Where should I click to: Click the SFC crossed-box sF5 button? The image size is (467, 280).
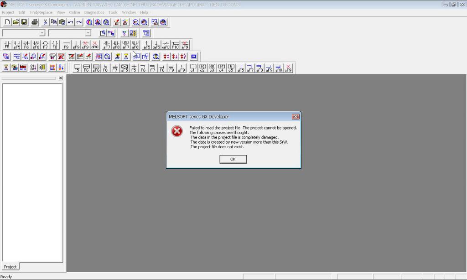click(124, 68)
